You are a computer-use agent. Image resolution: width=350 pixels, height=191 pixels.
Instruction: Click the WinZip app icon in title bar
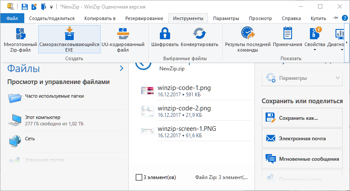click(10, 6)
